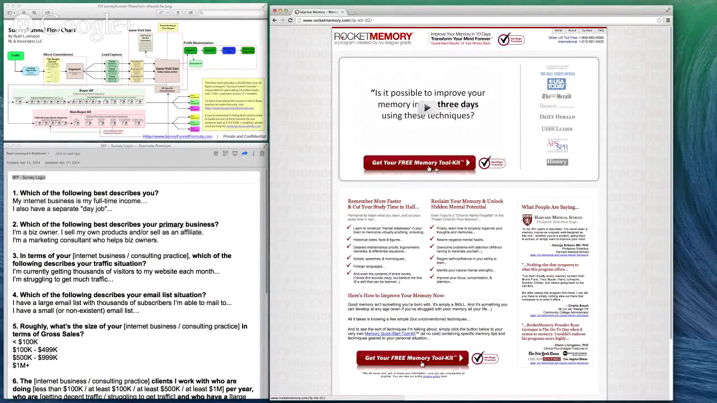
Task: Close the 'Improve Memory' Chrome tab
Action: [x=342, y=12]
